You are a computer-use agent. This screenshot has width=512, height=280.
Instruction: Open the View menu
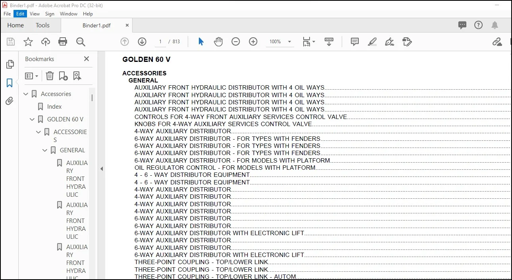pyautogui.click(x=35, y=14)
